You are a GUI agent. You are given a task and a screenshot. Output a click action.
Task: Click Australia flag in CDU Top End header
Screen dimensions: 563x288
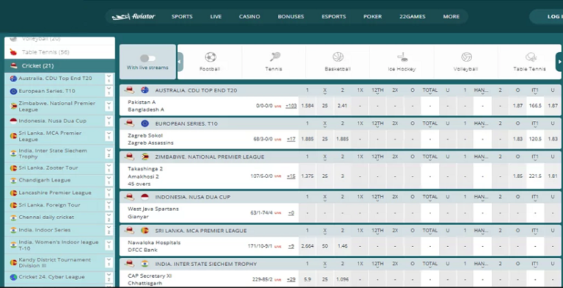coord(145,90)
